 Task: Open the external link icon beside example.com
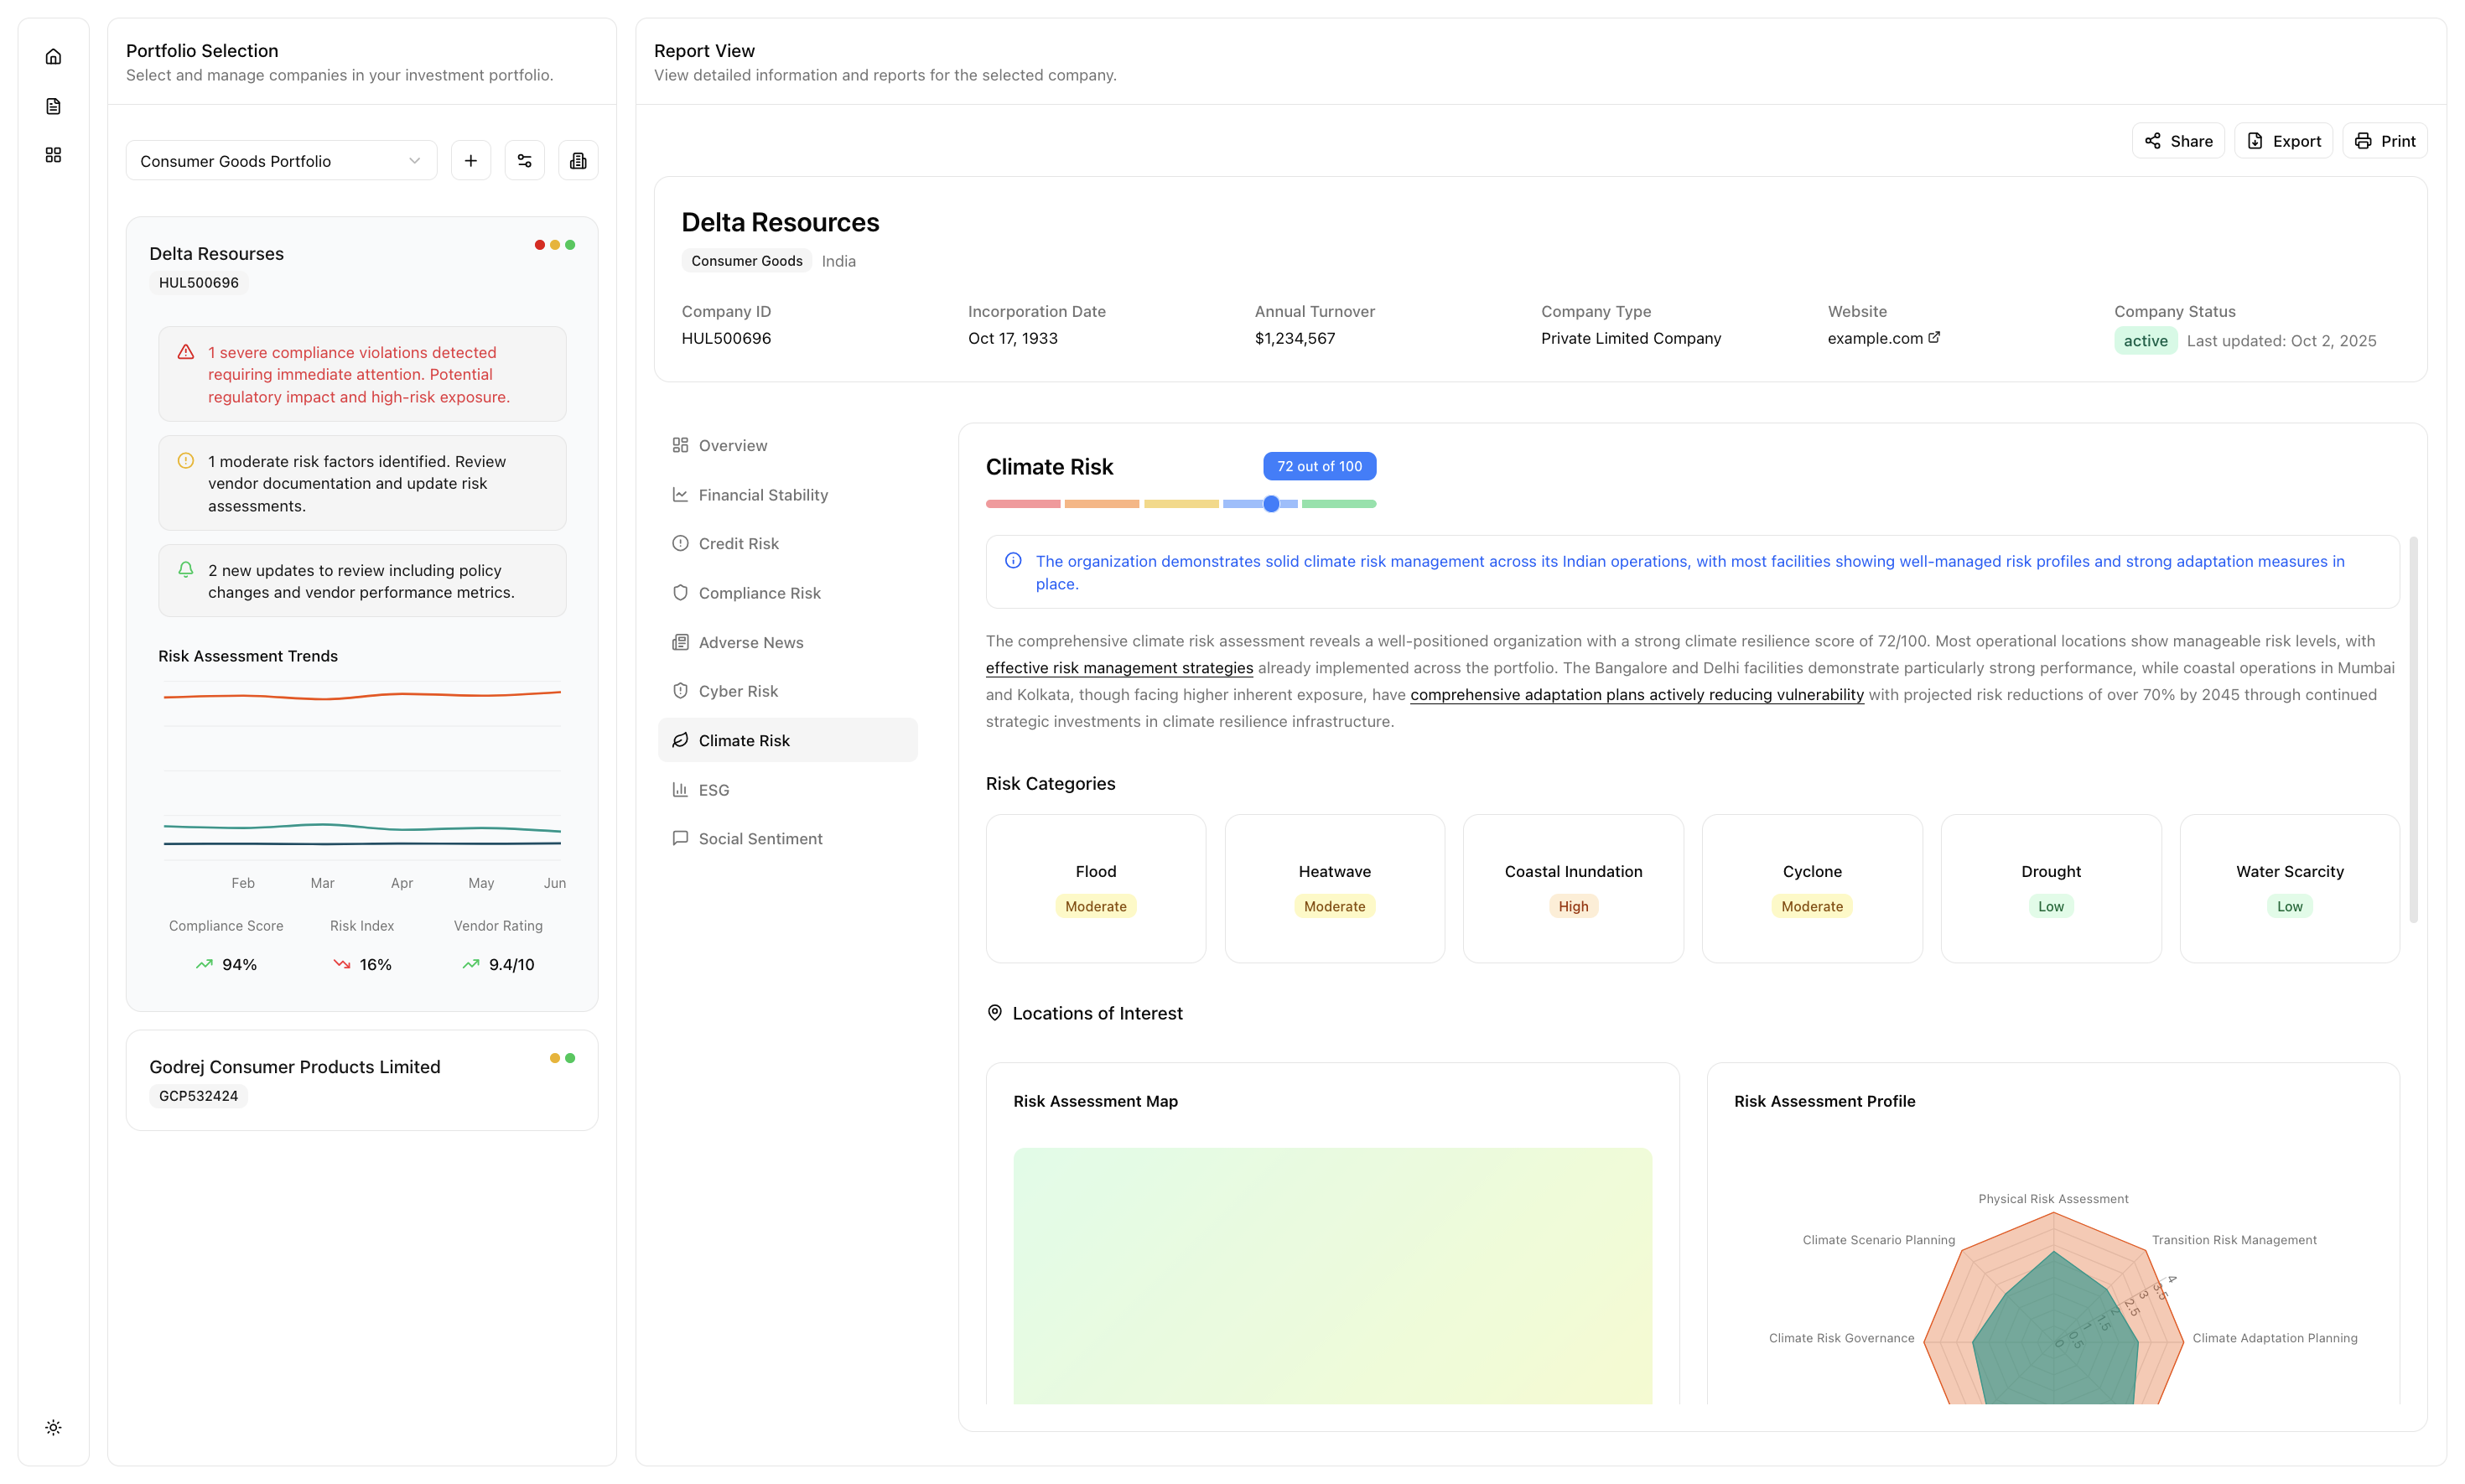1933,337
